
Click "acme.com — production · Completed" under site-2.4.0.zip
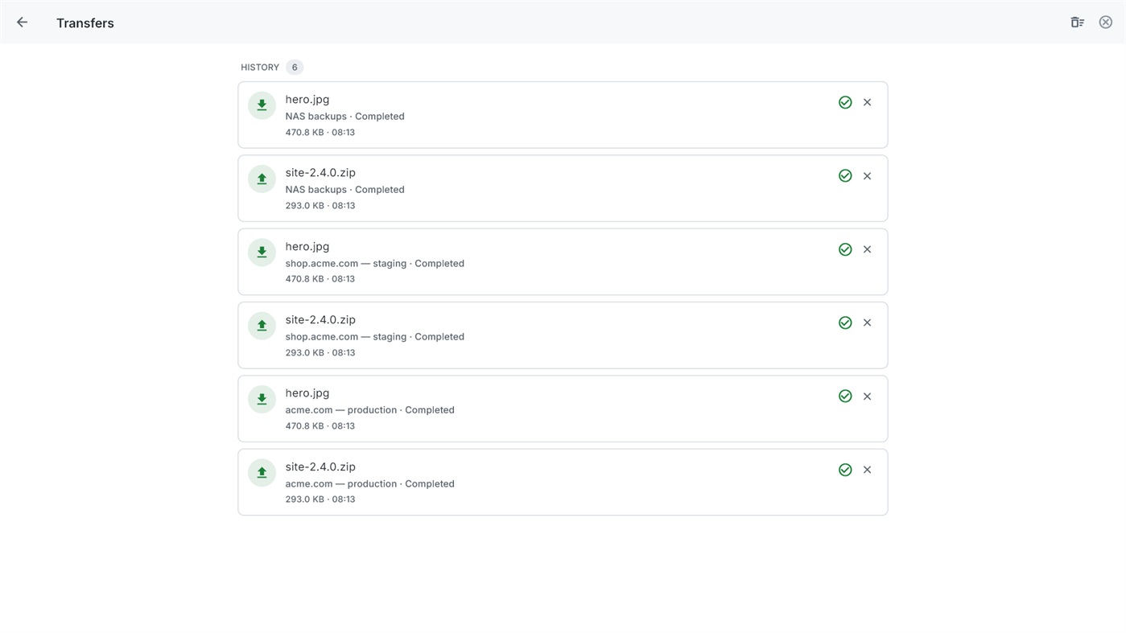click(369, 484)
